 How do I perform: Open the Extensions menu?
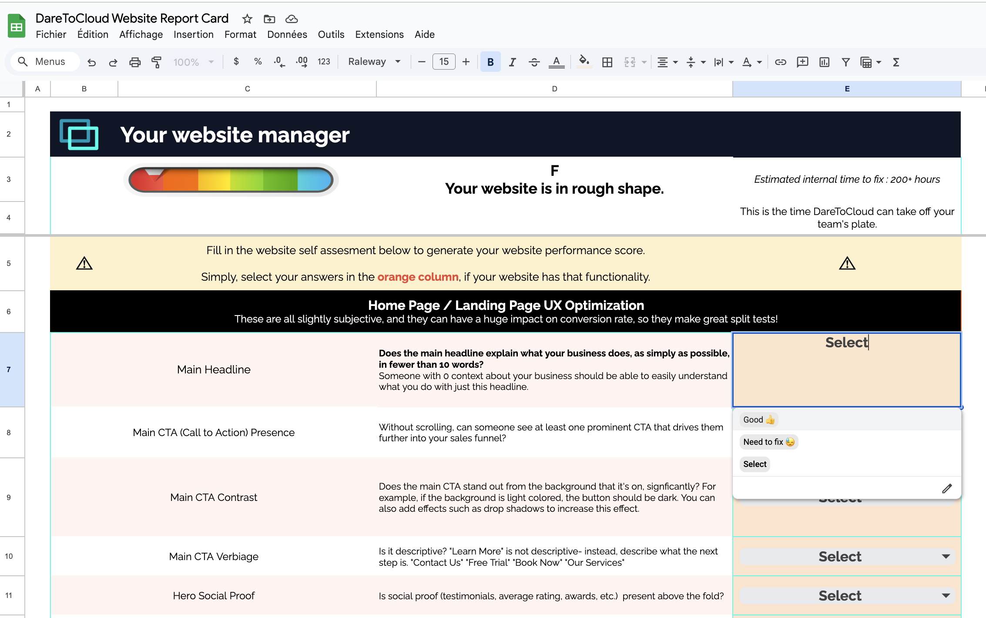tap(379, 34)
